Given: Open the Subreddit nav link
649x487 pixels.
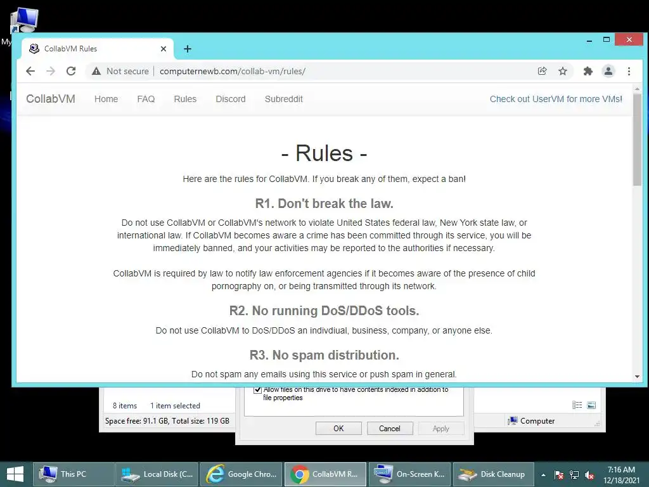Looking at the screenshot, I should pos(283,99).
